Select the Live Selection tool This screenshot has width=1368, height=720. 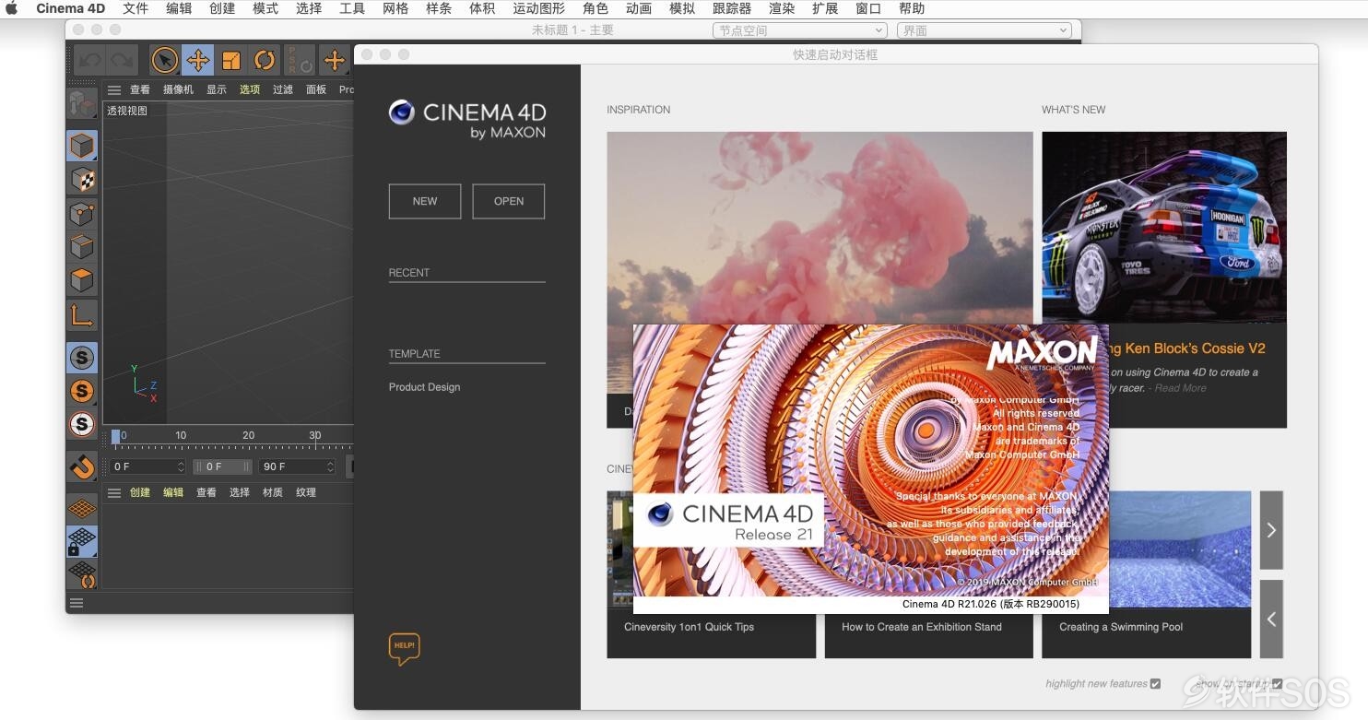click(x=164, y=61)
